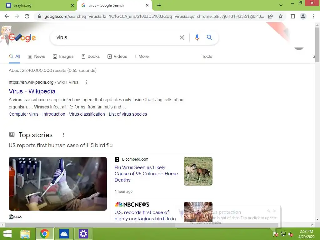Open Chrome three-dot menu
Screen dimensions: 320x240
(313, 16)
